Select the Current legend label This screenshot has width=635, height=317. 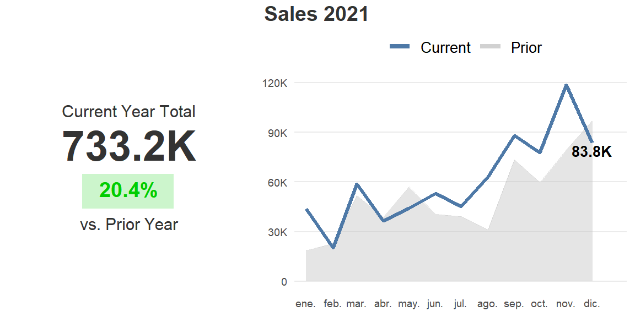point(445,48)
